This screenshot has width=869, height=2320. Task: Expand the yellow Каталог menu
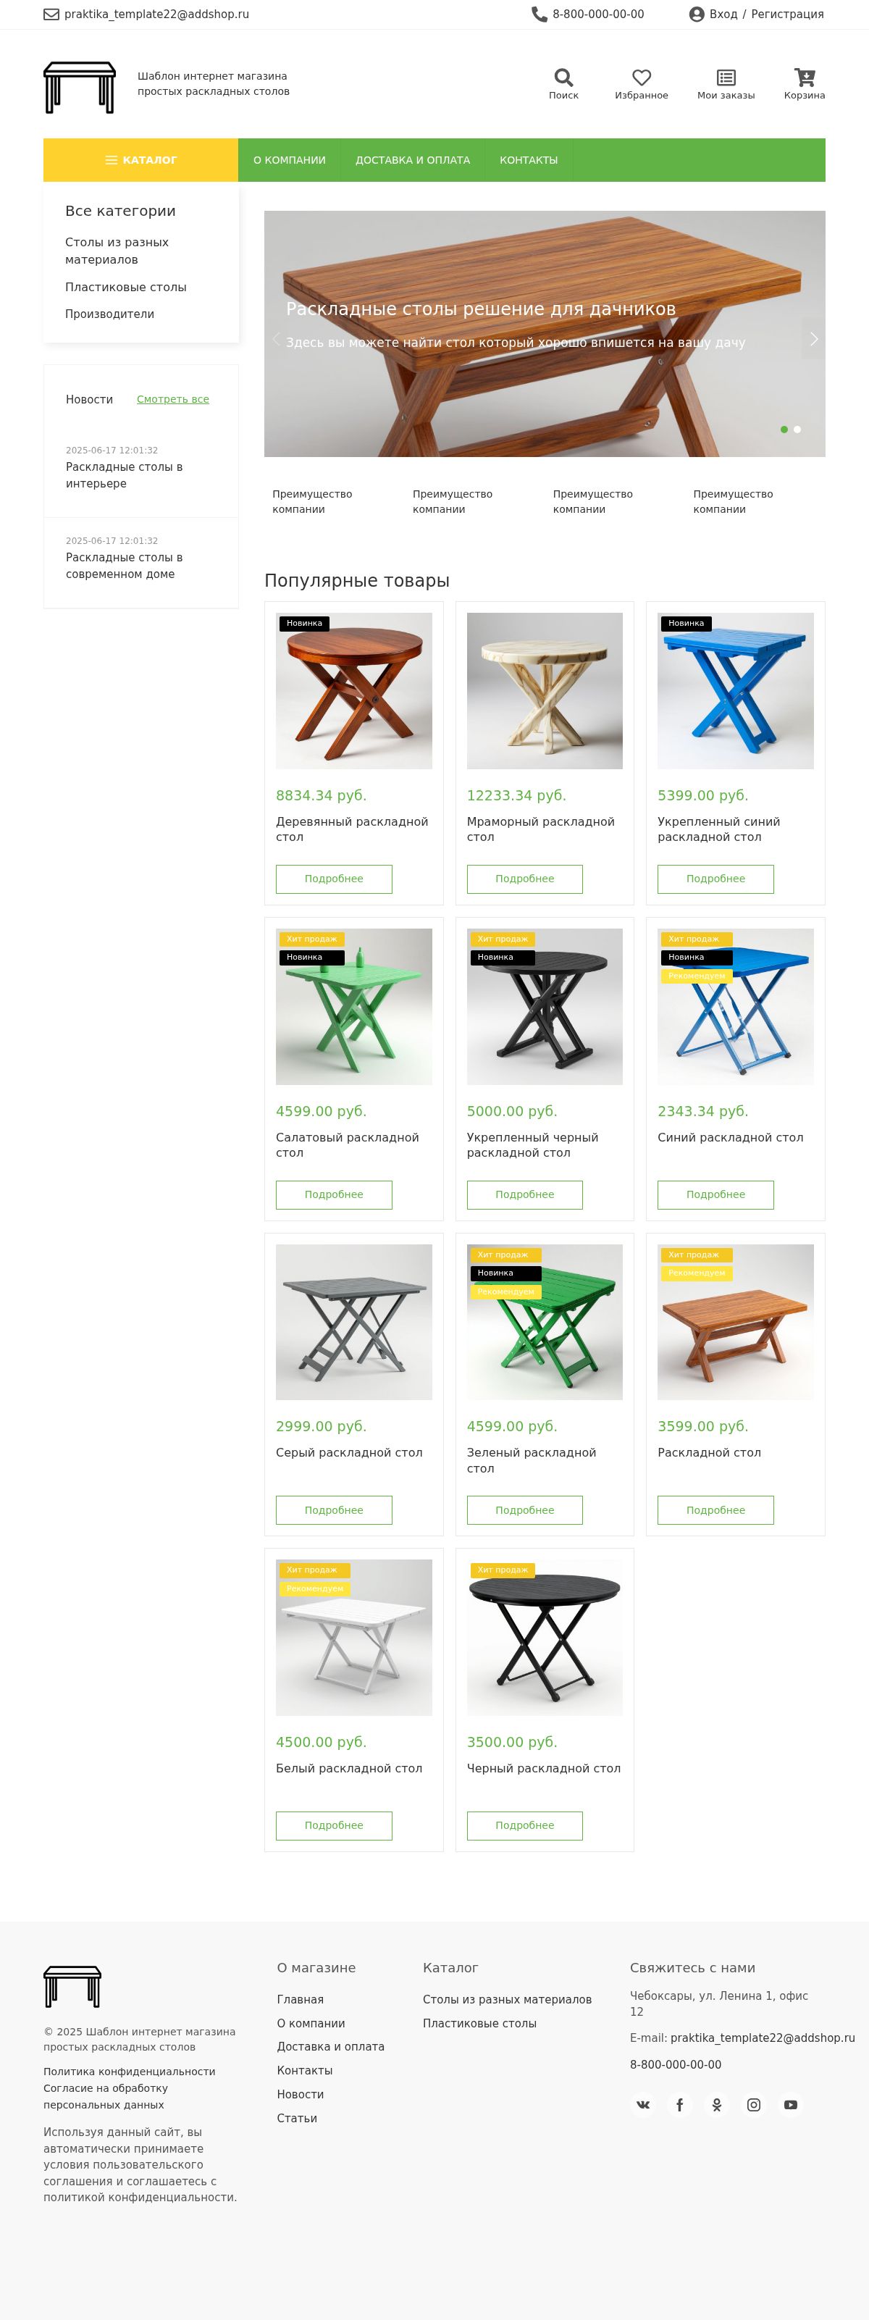click(x=140, y=160)
